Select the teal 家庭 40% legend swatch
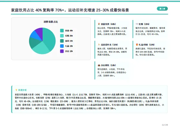Viewport: 180px width, 128px height. coord(62,31)
